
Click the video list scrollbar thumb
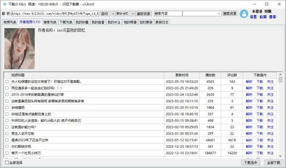(x=280, y=80)
